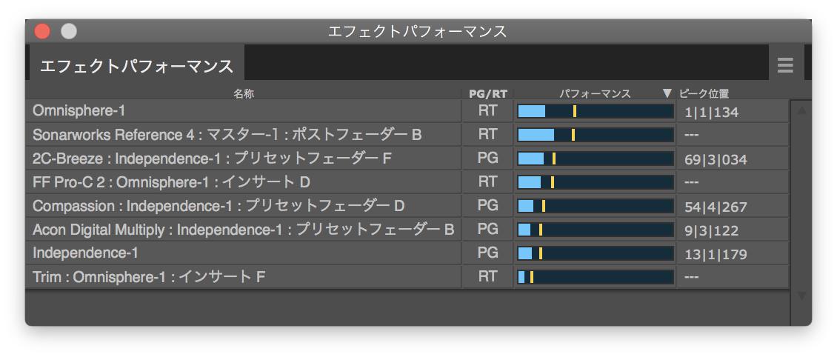Click the performance meter of FF Pro-C 2

click(596, 182)
